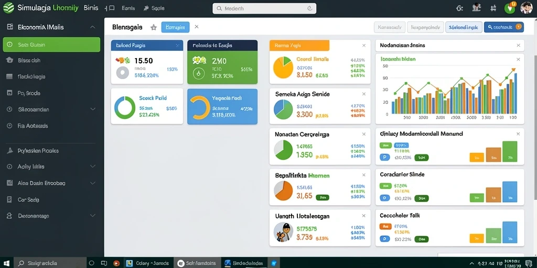
Task: Open the Windows Start menu
Action: (6, 263)
